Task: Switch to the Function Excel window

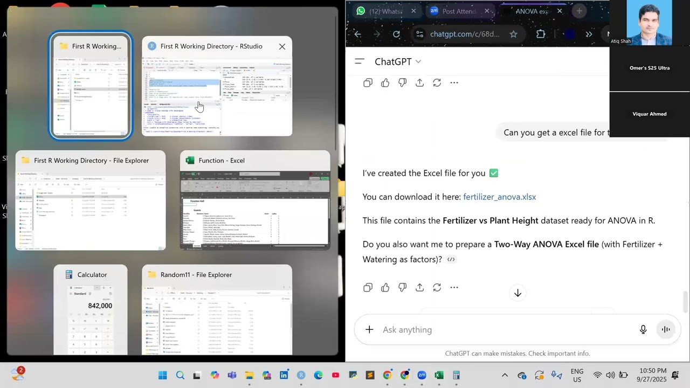Action: [255, 200]
